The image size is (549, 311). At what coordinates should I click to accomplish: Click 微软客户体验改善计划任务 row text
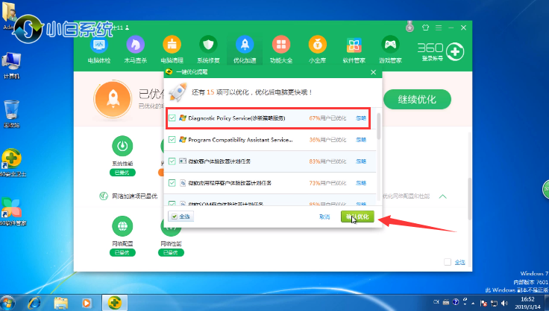[219, 161]
